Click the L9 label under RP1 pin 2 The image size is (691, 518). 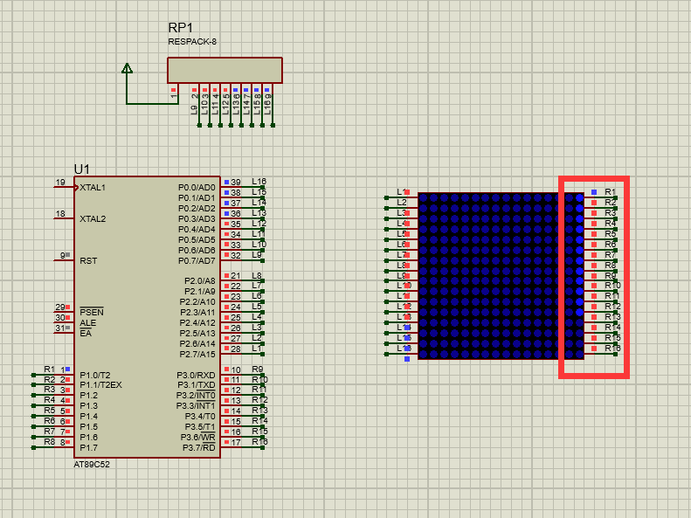click(x=194, y=110)
